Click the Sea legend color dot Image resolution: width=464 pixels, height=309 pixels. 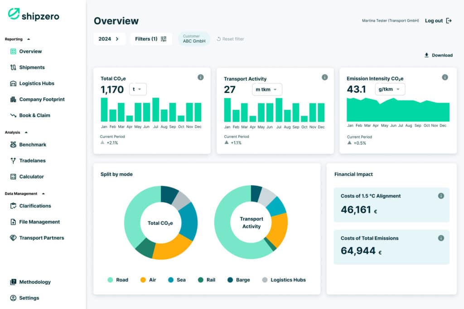click(171, 280)
